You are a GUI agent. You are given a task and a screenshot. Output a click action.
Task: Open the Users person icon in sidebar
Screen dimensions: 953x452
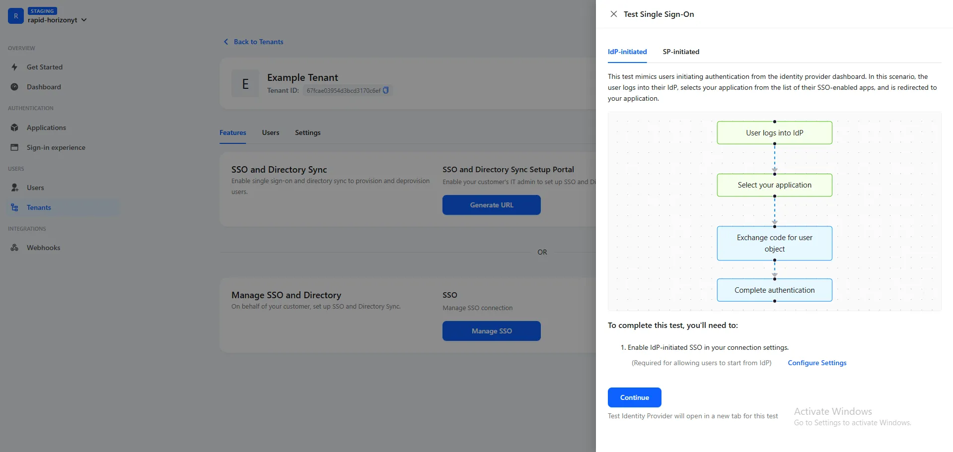click(x=14, y=188)
